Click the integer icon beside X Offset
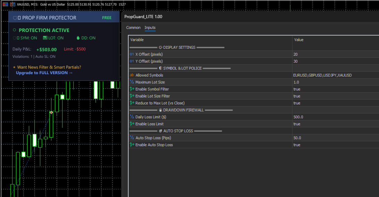 pos(132,54)
